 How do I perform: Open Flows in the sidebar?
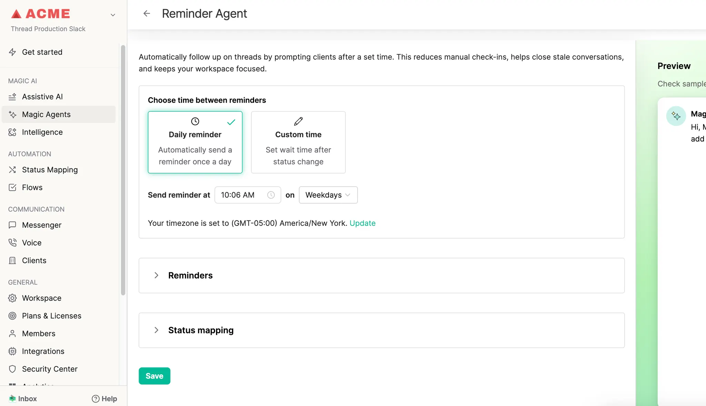pyautogui.click(x=32, y=188)
